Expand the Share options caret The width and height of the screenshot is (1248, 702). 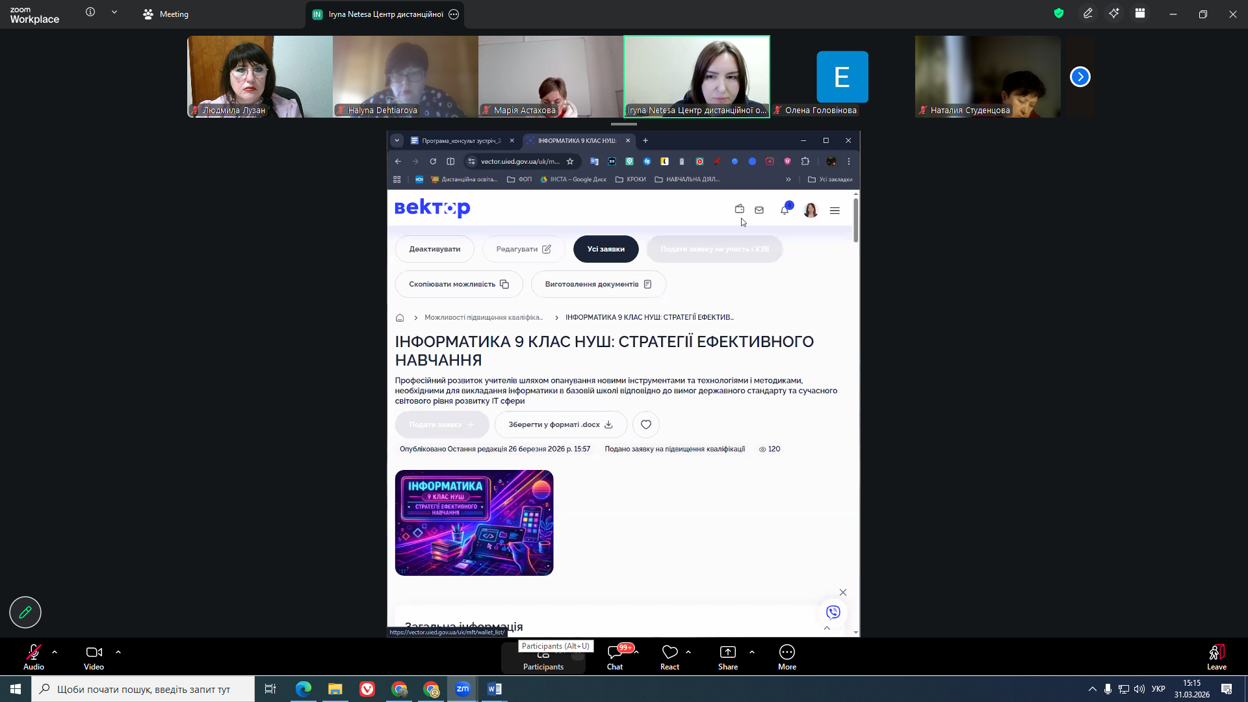tap(752, 651)
